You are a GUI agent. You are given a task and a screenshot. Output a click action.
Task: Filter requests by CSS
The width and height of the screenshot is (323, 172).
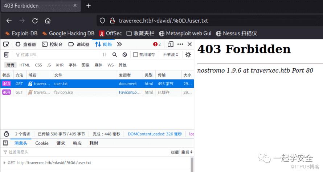38,65
